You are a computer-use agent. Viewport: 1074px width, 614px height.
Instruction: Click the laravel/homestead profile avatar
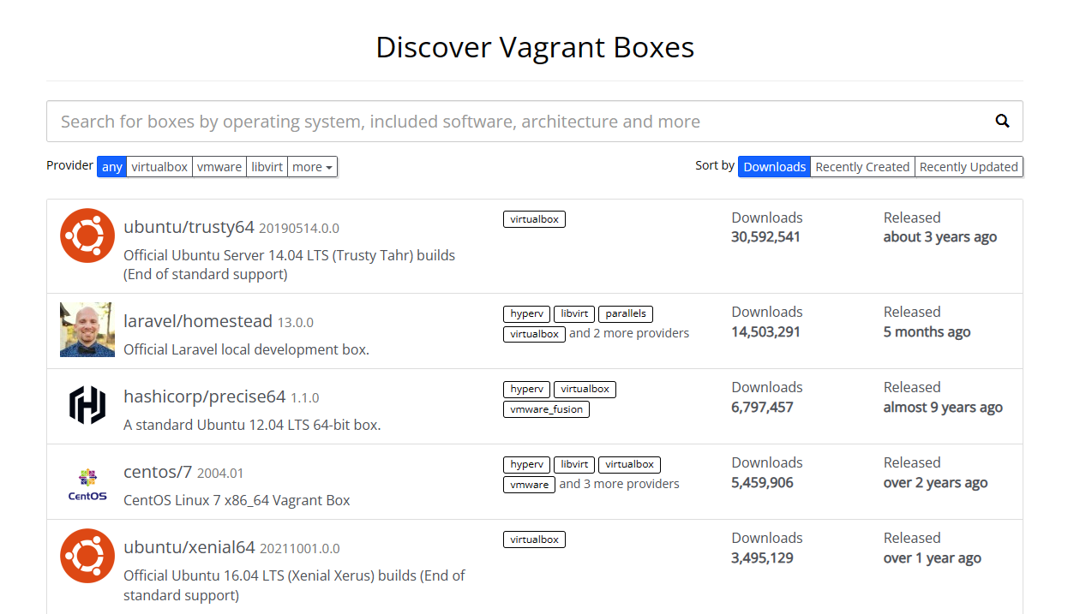click(x=87, y=330)
